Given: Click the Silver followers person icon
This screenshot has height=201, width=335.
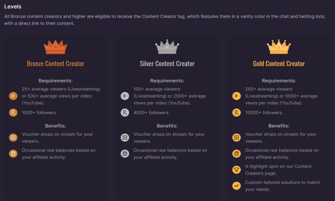Looking at the screenshot, I should [x=125, y=112].
